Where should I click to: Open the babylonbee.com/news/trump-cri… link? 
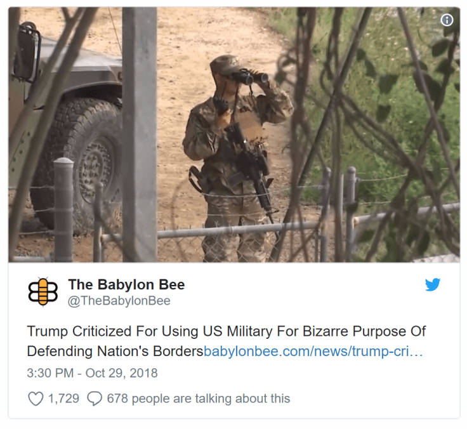(313, 351)
